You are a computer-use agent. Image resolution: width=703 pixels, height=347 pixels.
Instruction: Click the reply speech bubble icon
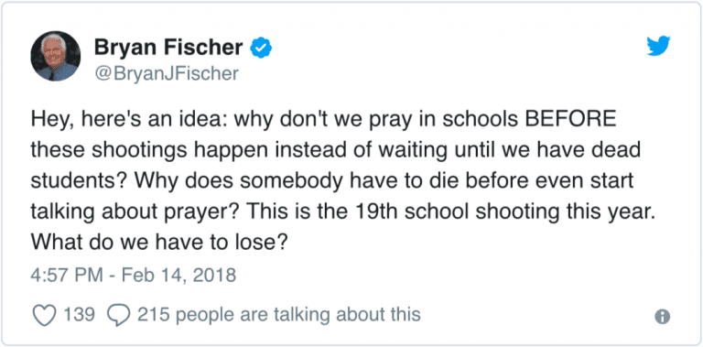click(x=119, y=315)
